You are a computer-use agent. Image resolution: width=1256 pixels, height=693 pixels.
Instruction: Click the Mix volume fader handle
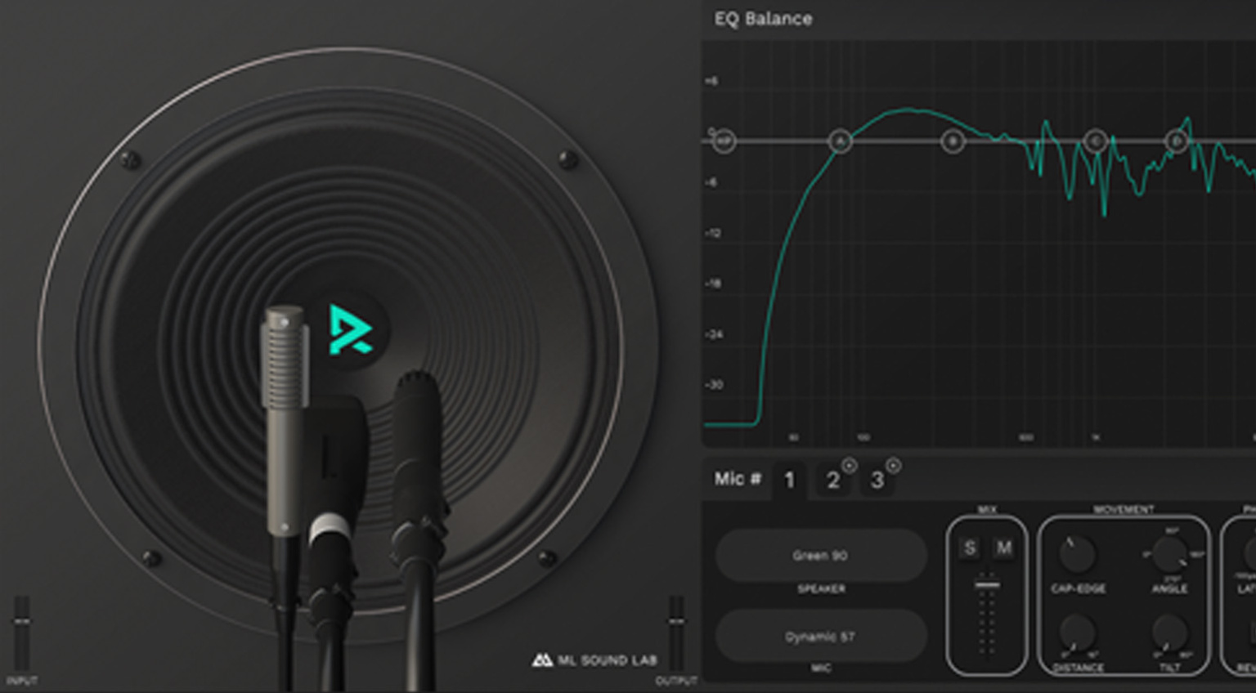(x=987, y=584)
